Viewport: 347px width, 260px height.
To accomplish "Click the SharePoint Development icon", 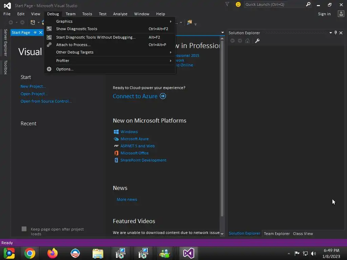I will 116,160.
